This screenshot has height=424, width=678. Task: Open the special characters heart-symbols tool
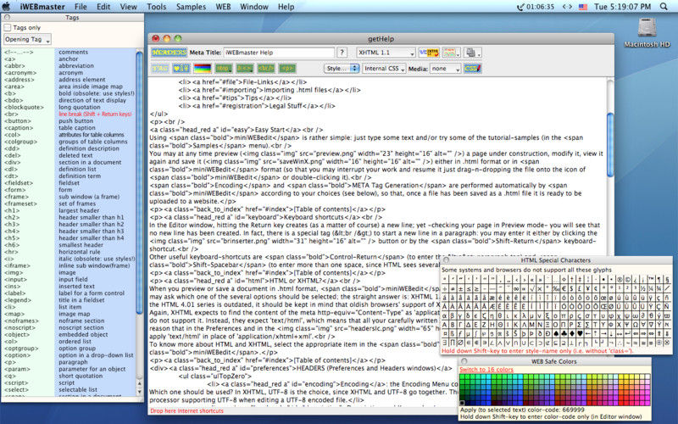(181, 69)
